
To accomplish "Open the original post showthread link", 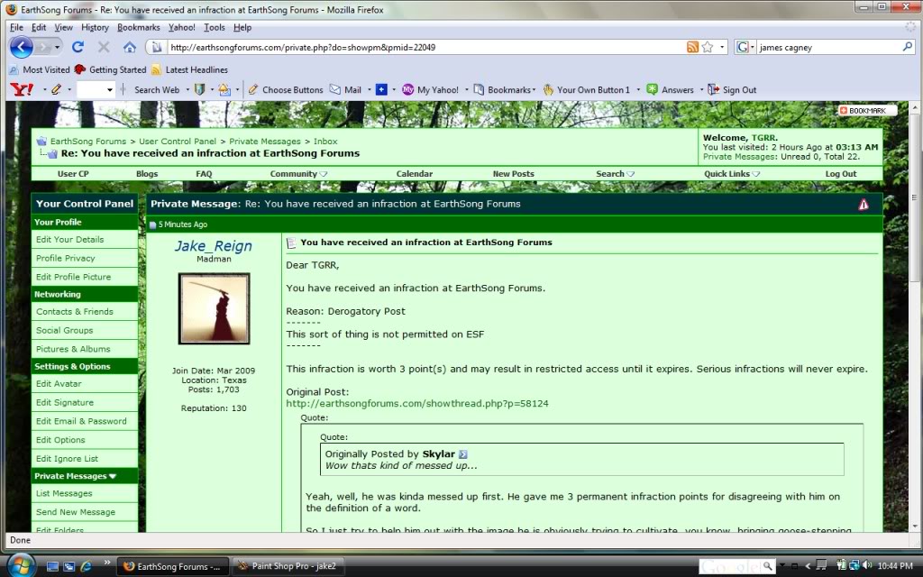I will [x=417, y=403].
